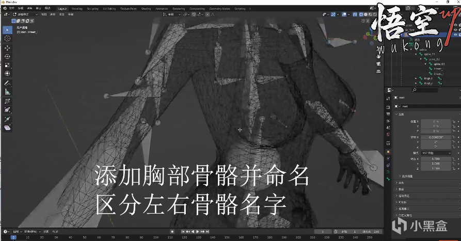Screen dimensions: 461x241
Task: Open 添加 (Add) menu in viewport header
Action: tap(62, 14)
